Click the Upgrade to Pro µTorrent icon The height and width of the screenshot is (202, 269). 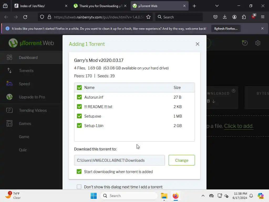pyautogui.click(x=9, y=97)
